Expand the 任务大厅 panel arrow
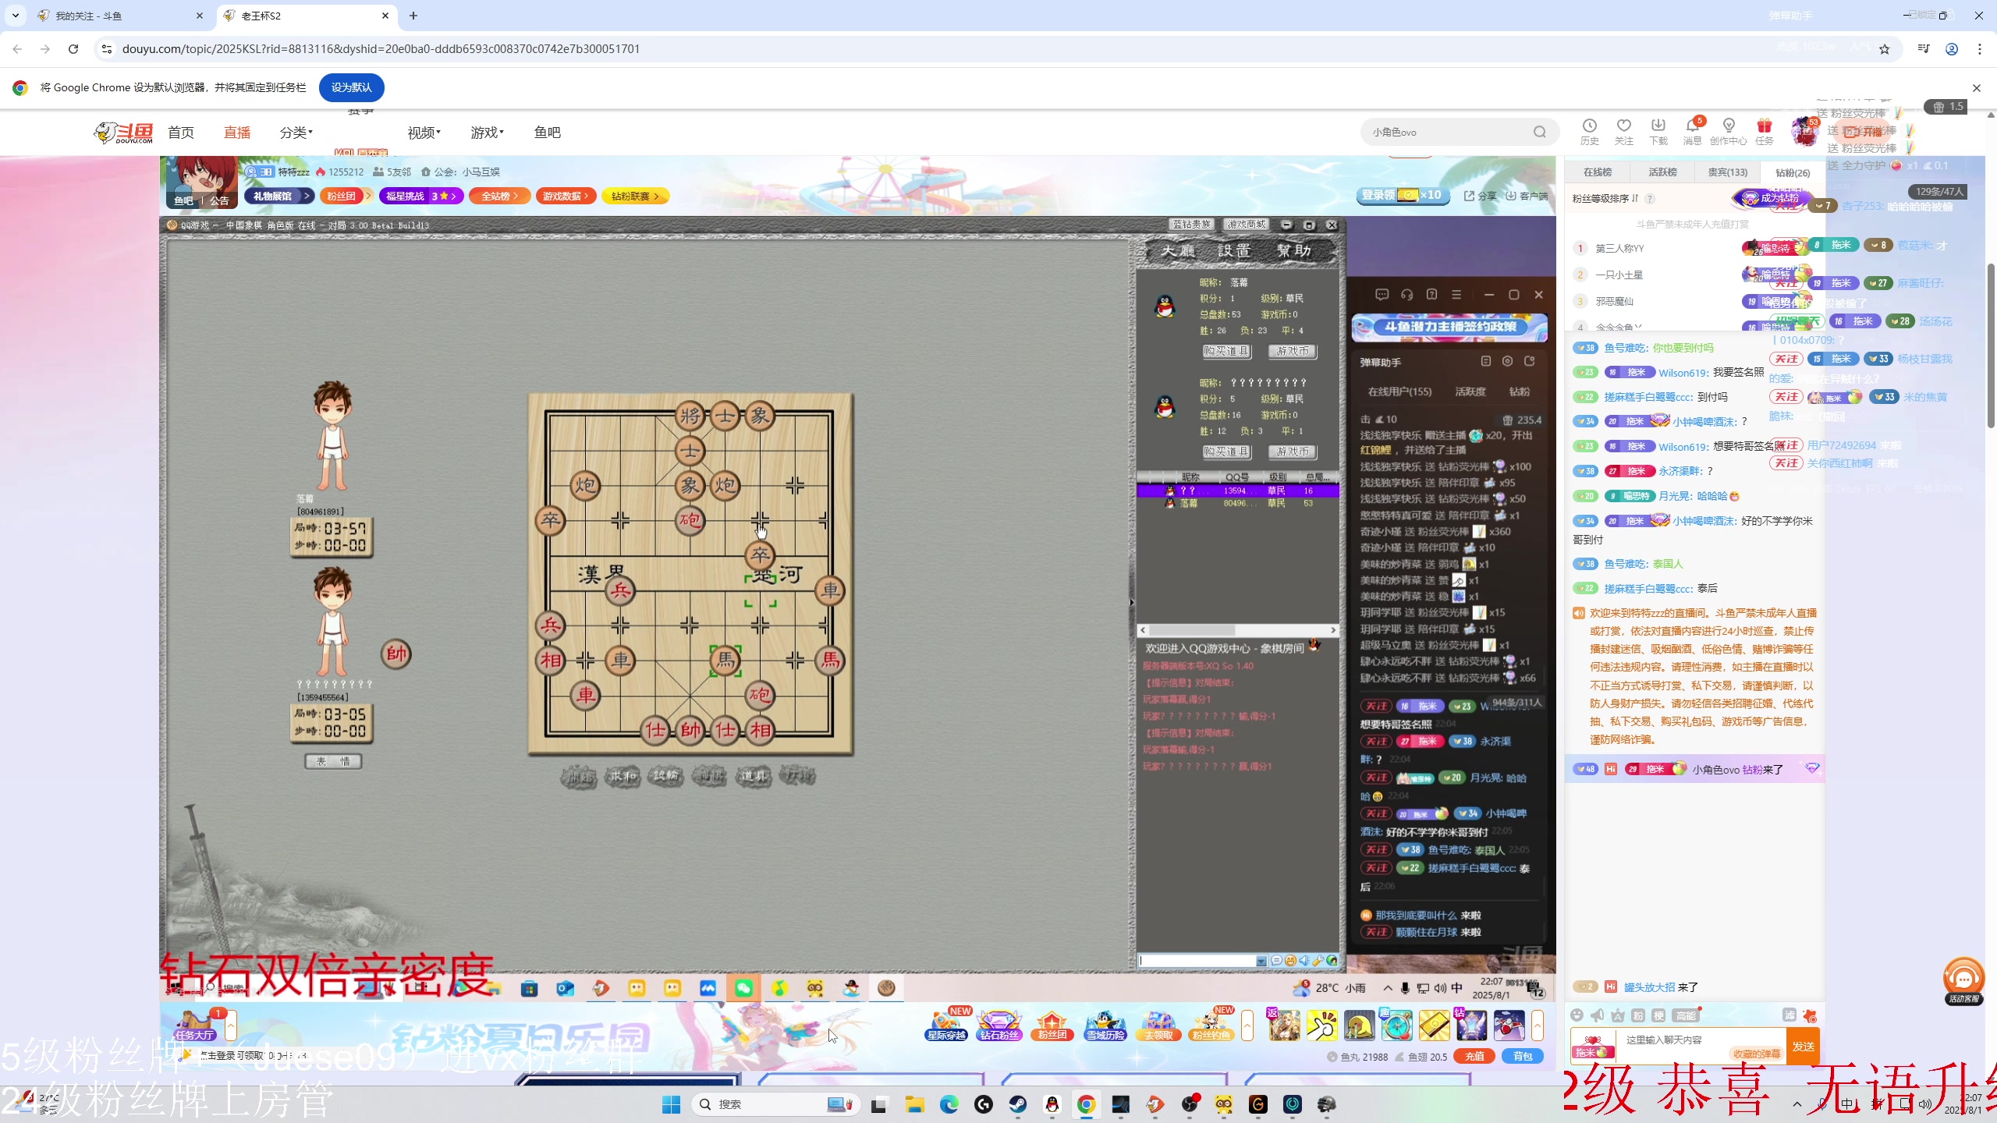The image size is (1997, 1123). (231, 1025)
